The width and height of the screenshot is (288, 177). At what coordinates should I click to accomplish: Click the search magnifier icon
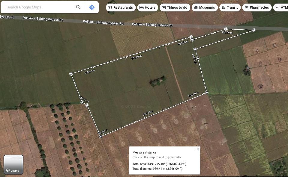pos(78,7)
